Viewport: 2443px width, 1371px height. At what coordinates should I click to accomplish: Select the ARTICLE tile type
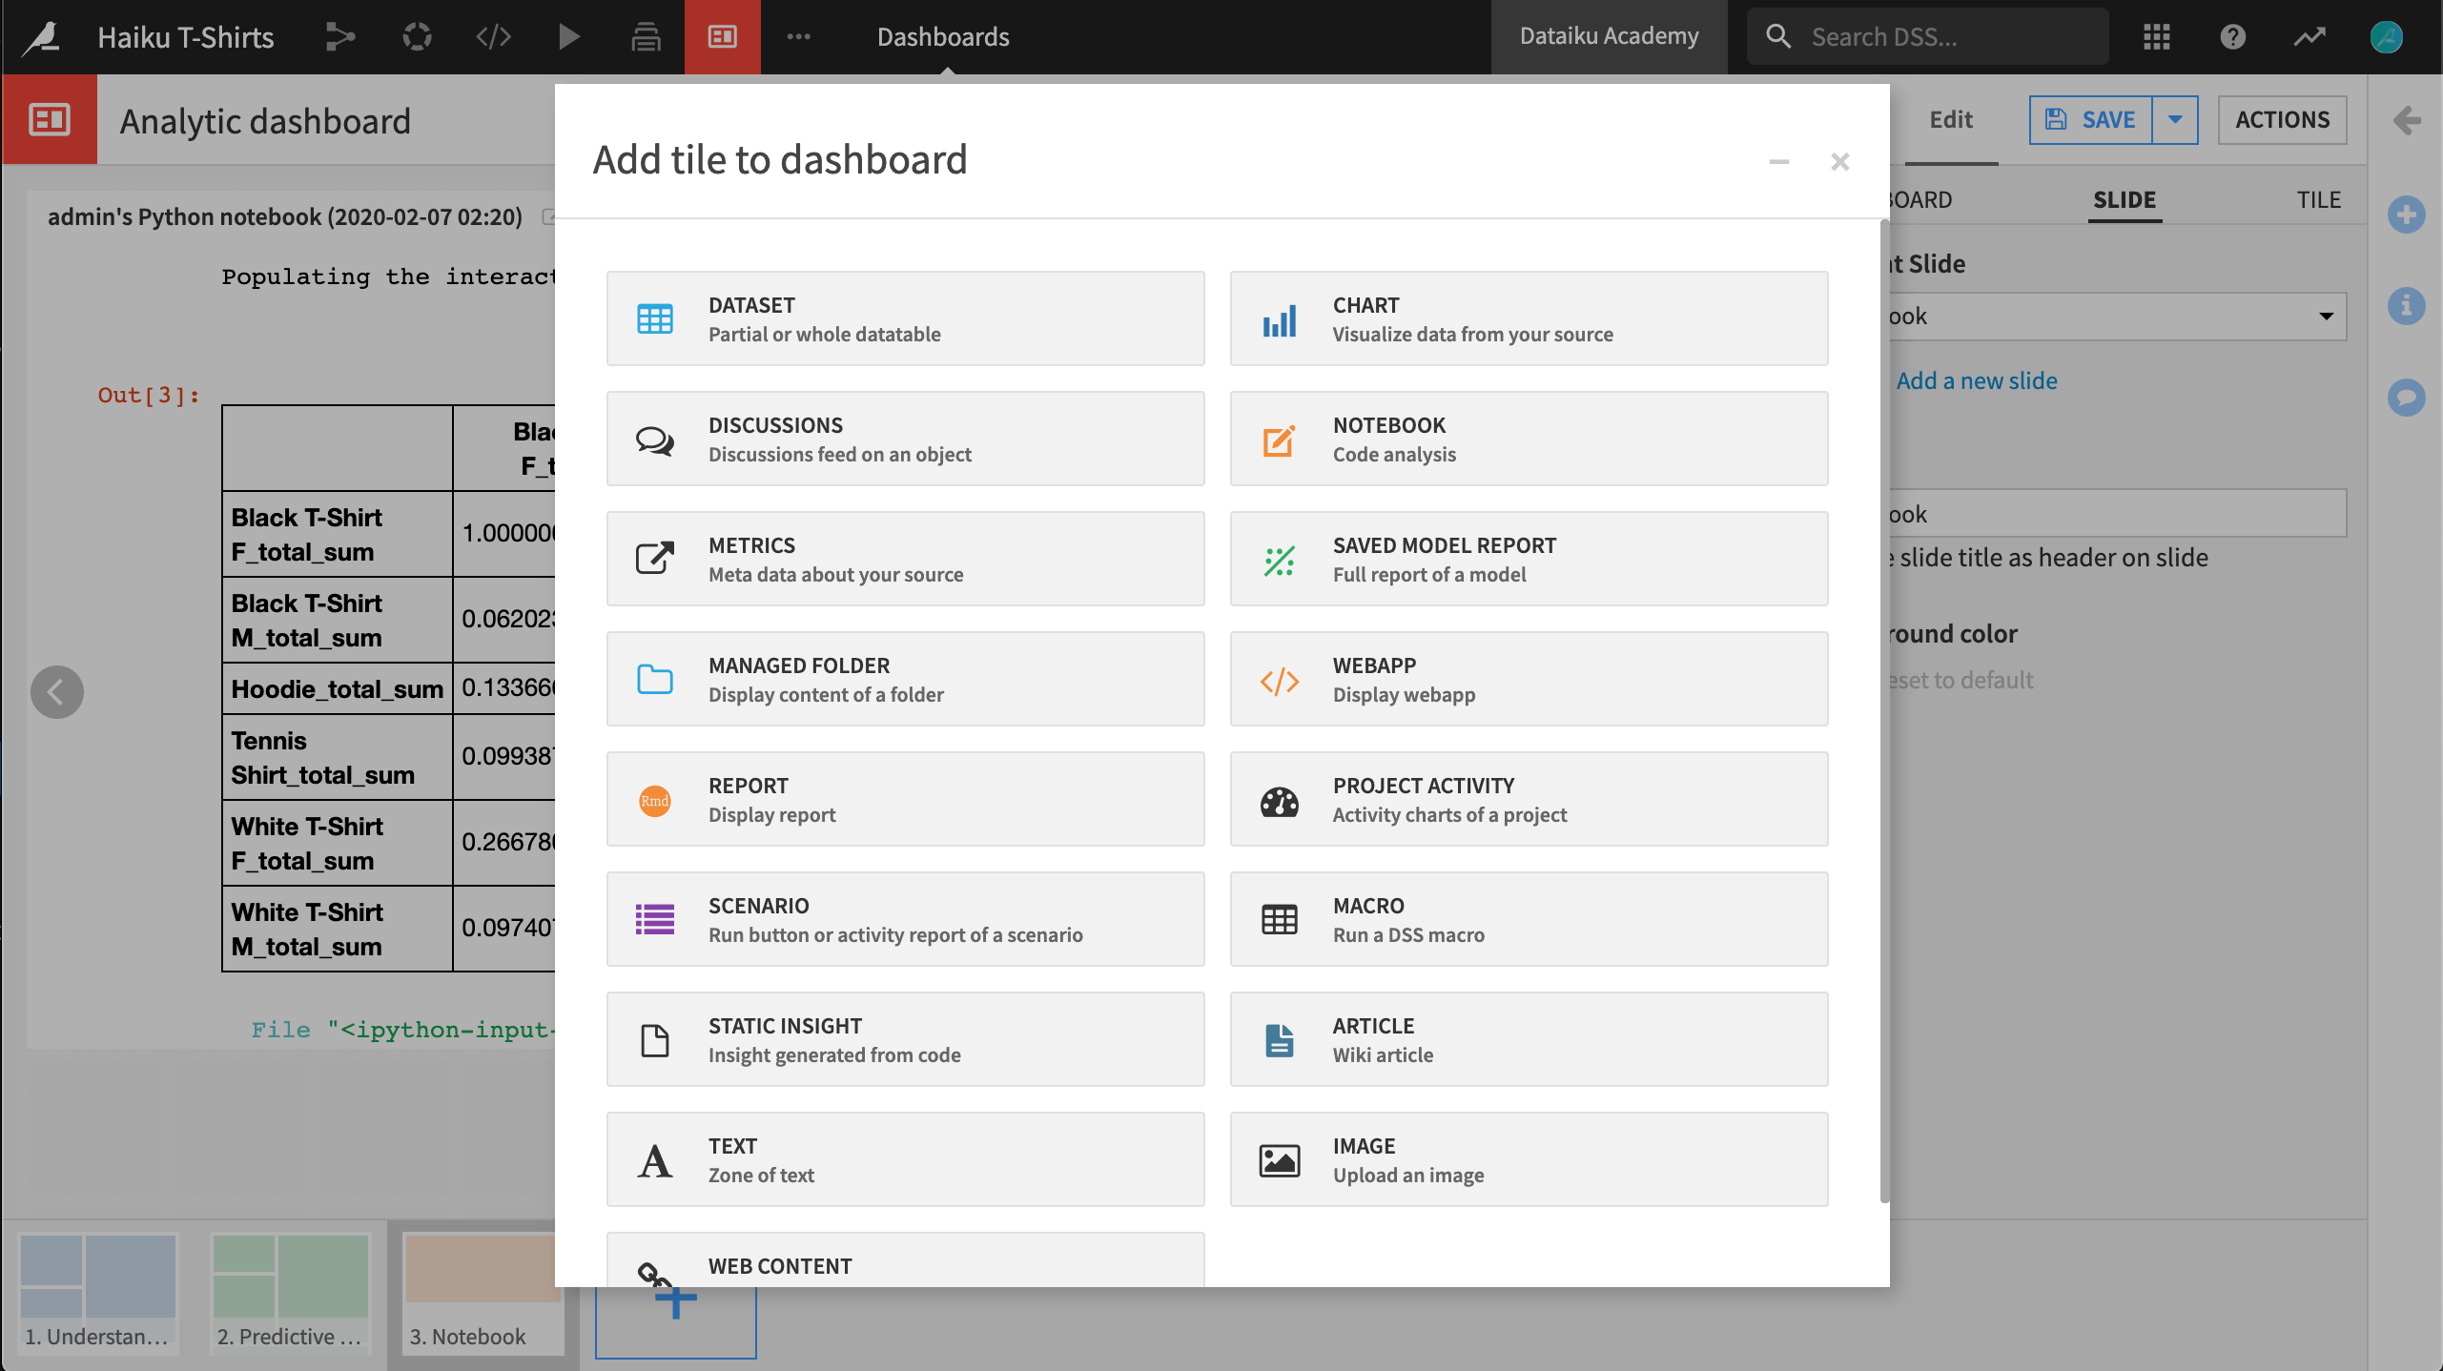coord(1529,1039)
